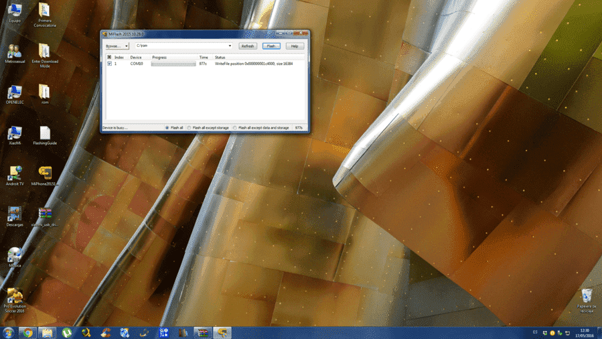Click the Refresh button in MiFlash
Viewport: 602px width, 339px height.
point(248,46)
